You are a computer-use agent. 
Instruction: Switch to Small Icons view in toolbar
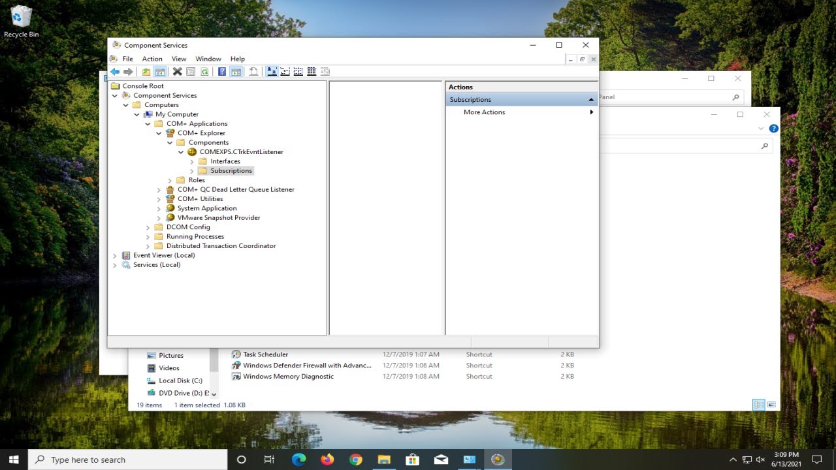click(x=285, y=72)
